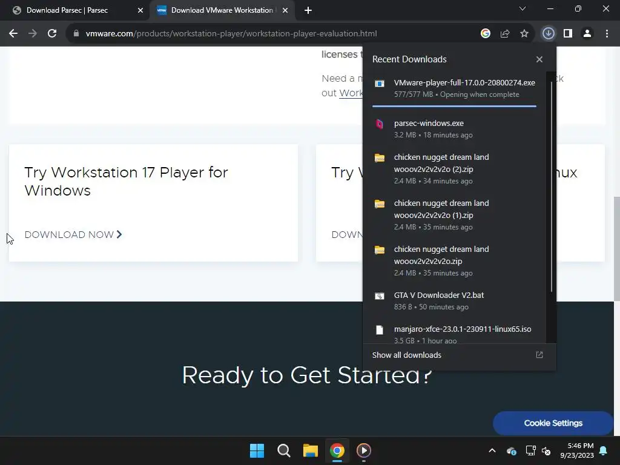Screen dimensions: 620x465
Task: Open the browser side panel
Action: (568, 34)
